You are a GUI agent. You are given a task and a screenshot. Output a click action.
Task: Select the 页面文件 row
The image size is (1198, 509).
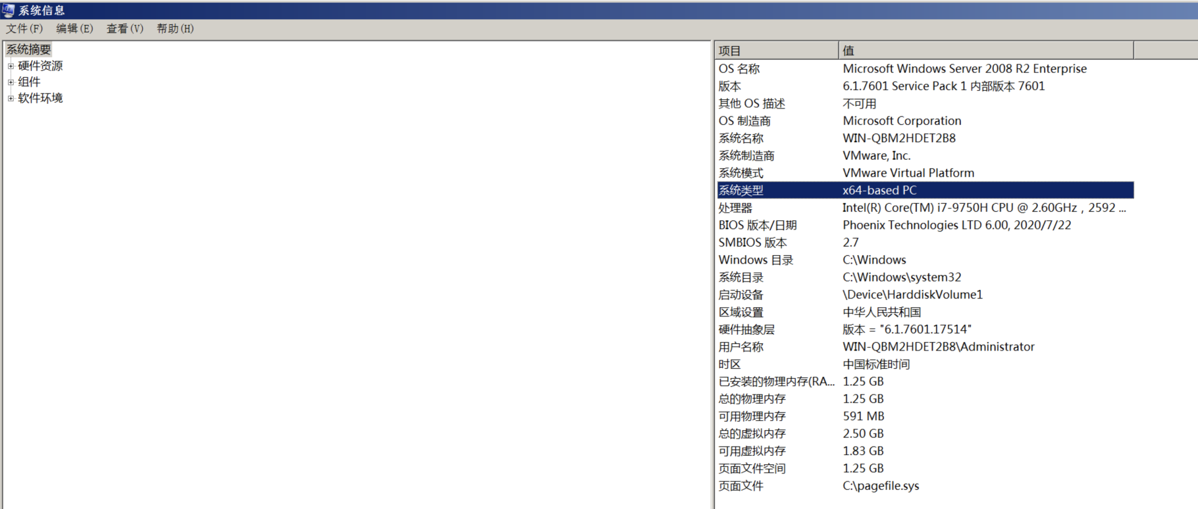[x=741, y=486]
